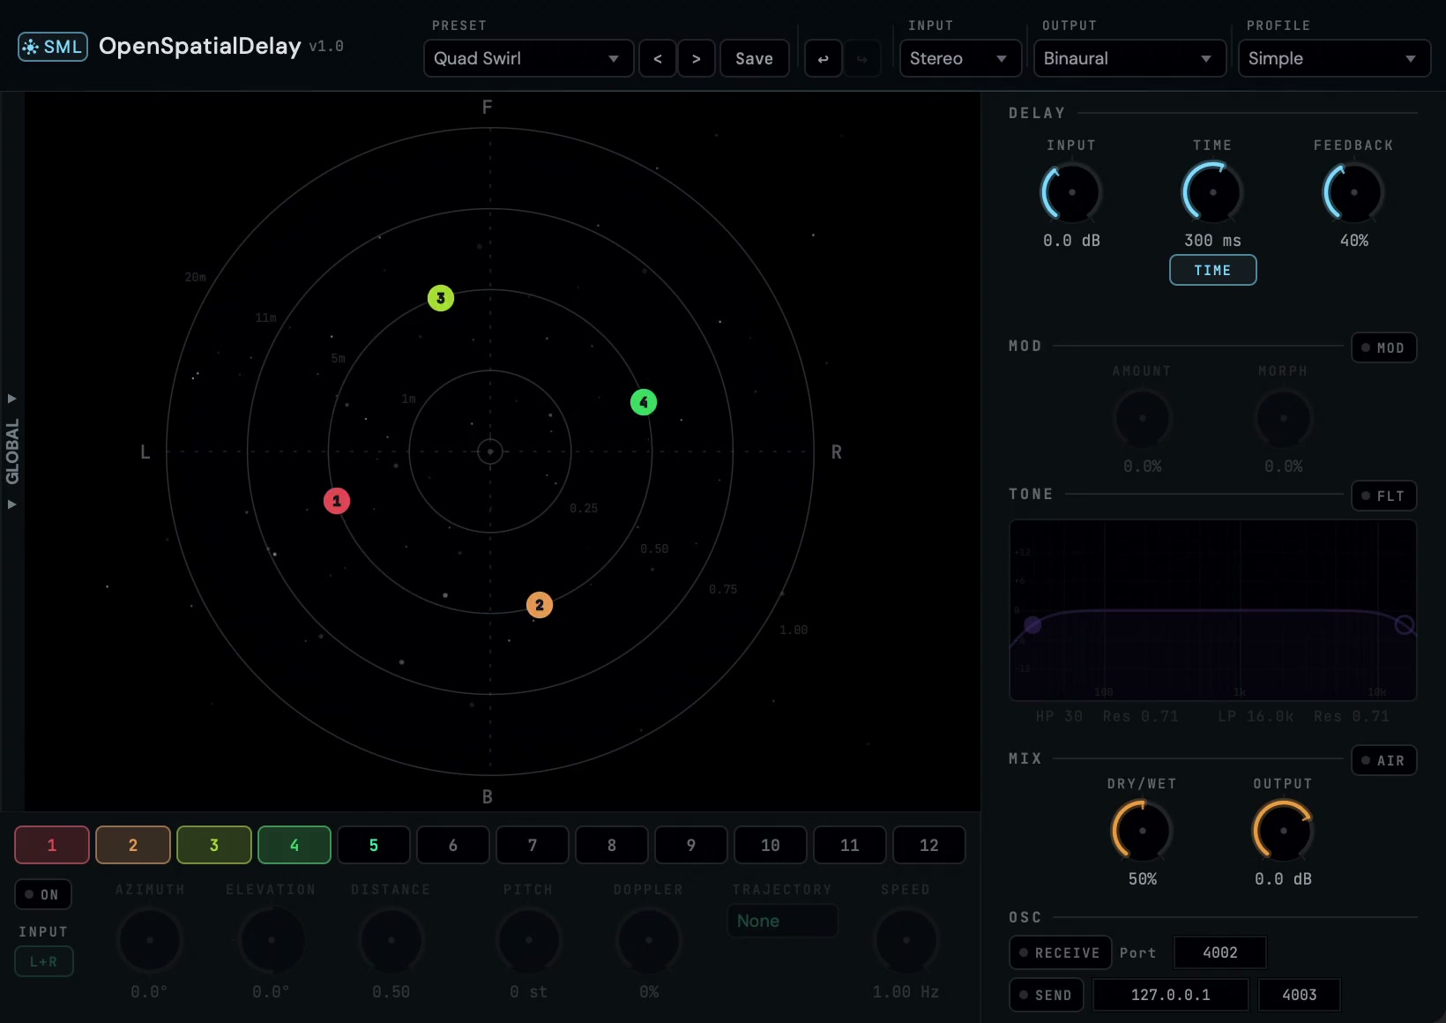Image resolution: width=1446 pixels, height=1023 pixels.
Task: Select orange source node 2 in field
Action: tap(540, 605)
